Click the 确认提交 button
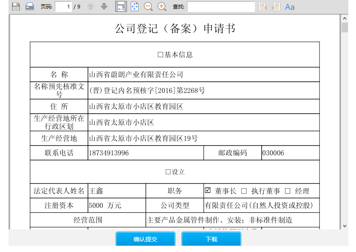This screenshot has height=252, width=356. (x=145, y=239)
